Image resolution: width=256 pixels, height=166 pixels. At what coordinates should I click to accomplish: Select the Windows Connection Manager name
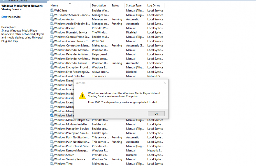click(x=72, y=46)
